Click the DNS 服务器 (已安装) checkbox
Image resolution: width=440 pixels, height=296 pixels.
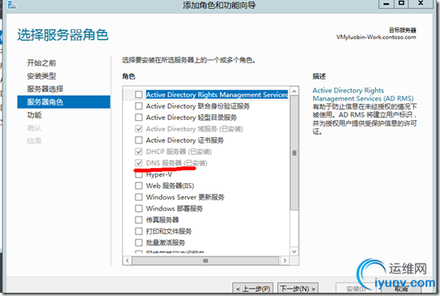(x=139, y=163)
